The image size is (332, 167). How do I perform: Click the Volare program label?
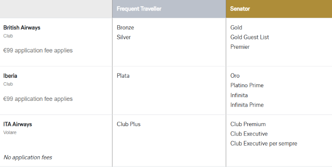(10, 133)
